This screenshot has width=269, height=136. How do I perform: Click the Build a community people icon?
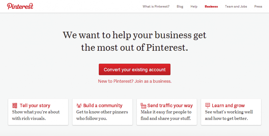(x=79, y=105)
